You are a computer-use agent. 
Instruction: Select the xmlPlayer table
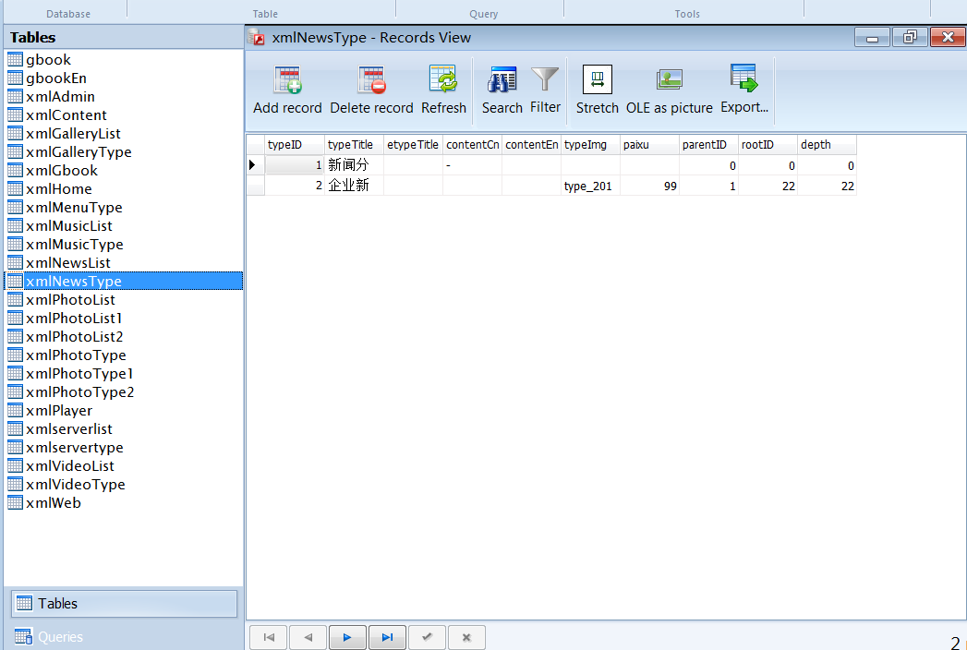pos(58,412)
